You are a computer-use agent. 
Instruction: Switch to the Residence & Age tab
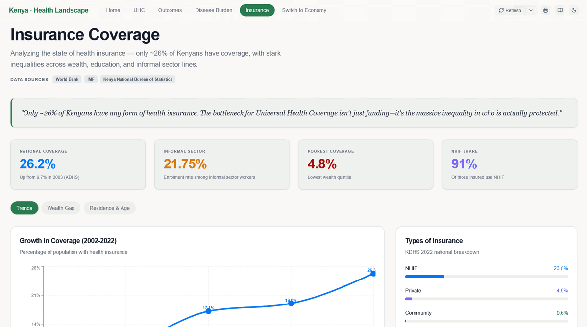point(110,208)
